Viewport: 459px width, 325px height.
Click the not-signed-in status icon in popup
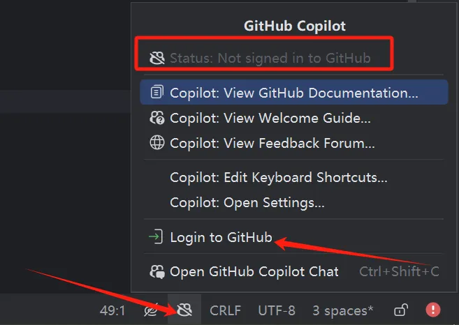pyautogui.click(x=157, y=58)
